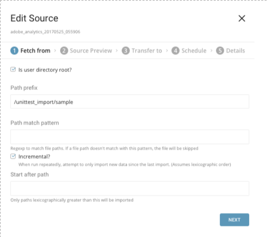Switch to the Transfer to step

(147, 51)
